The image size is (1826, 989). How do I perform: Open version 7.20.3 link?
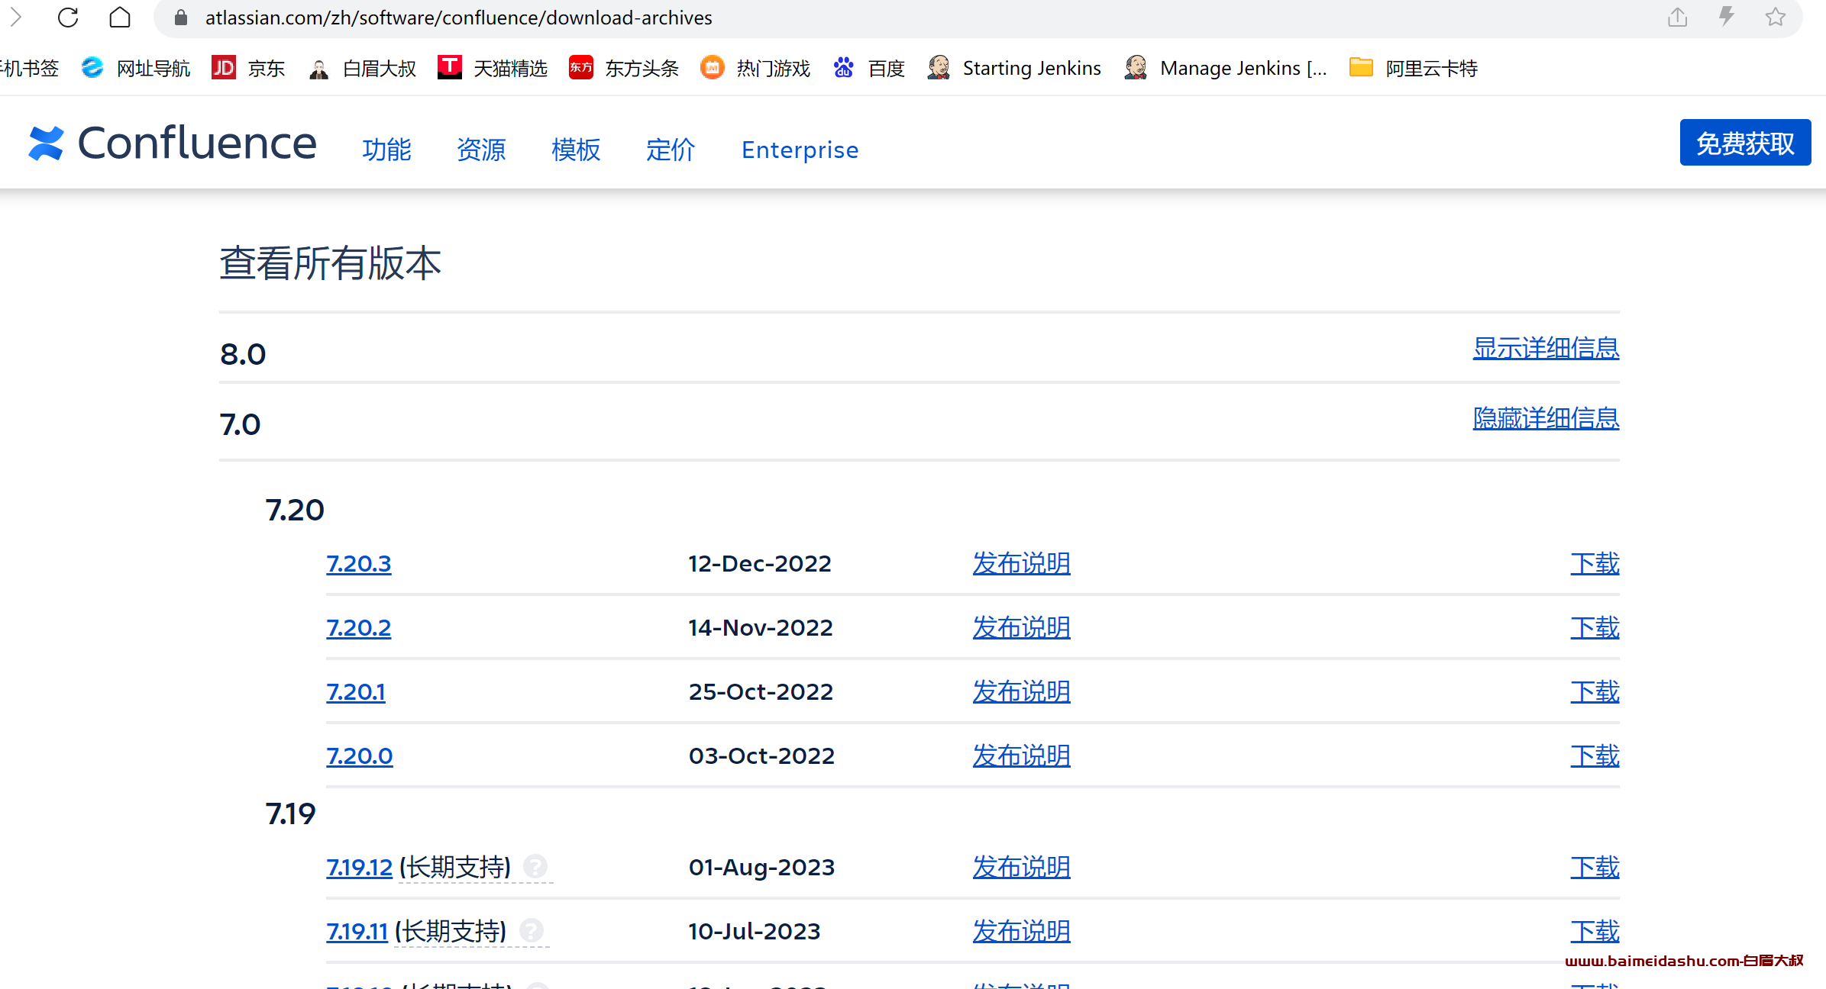(x=359, y=563)
